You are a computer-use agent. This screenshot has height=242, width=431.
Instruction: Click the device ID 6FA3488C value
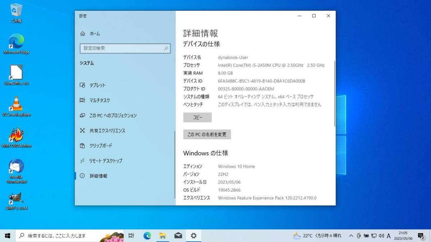[x=261, y=81]
